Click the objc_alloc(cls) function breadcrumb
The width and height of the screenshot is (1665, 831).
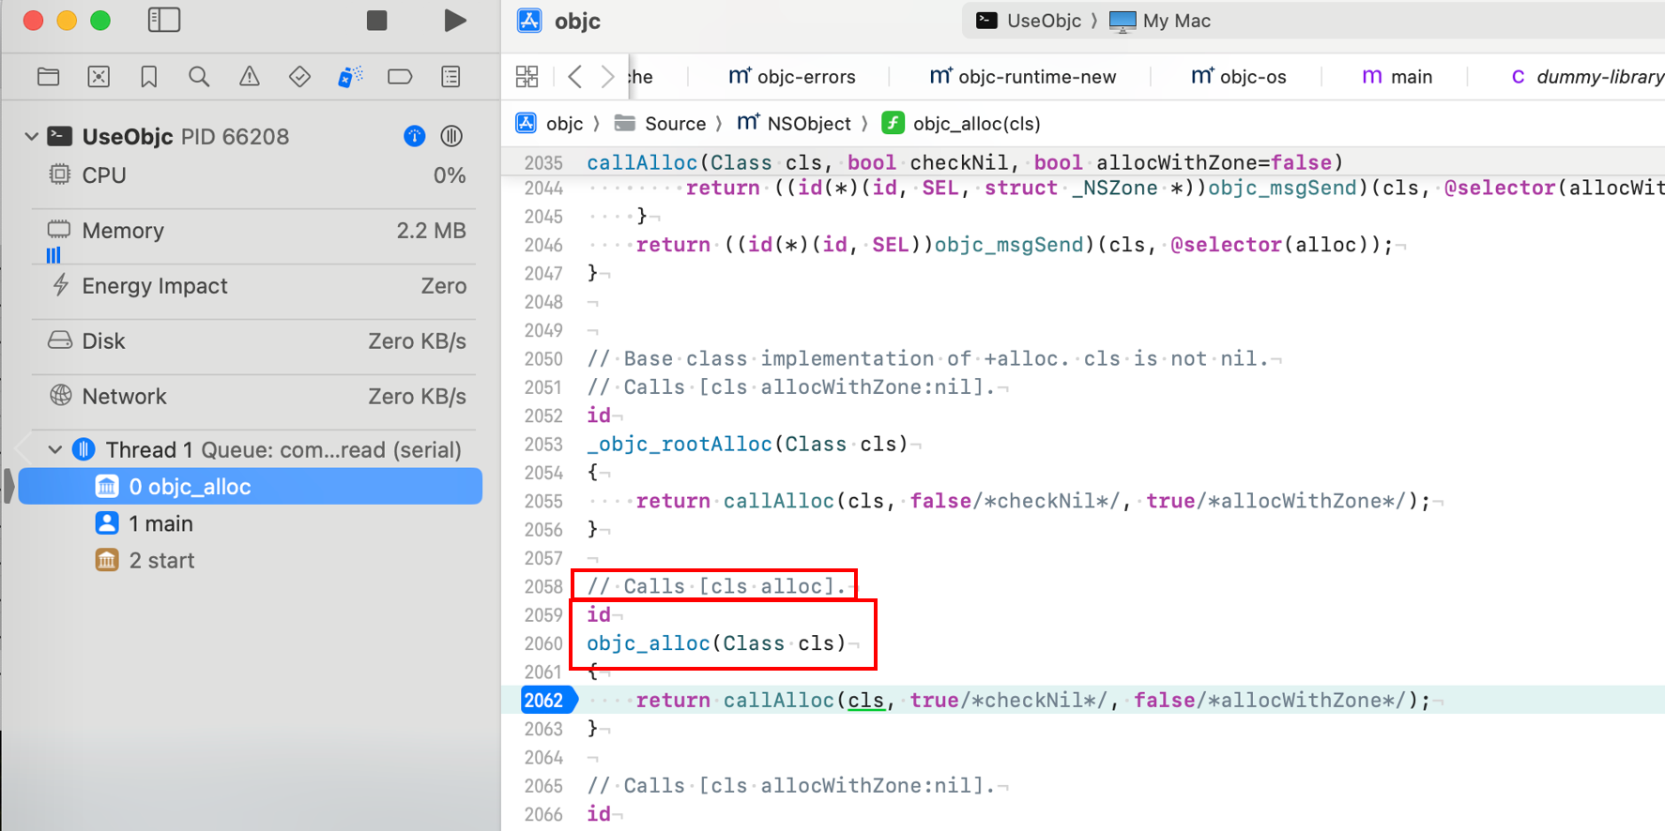962,124
